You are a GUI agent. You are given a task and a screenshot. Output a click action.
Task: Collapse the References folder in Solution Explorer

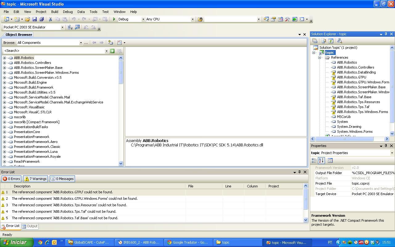point(320,57)
